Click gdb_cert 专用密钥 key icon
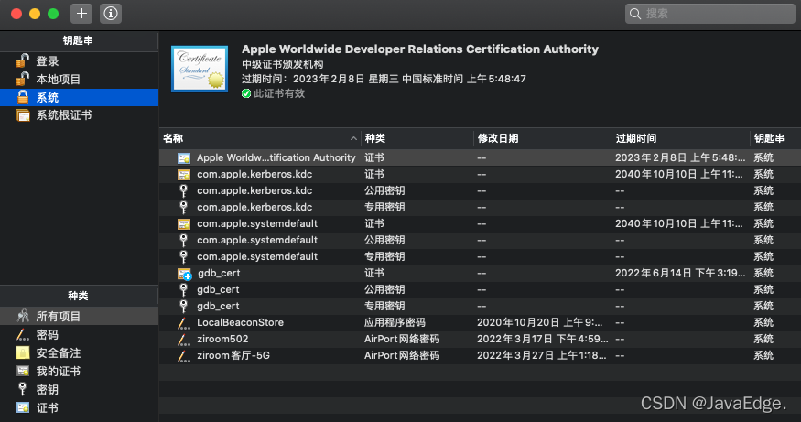This screenshot has height=422, width=801. pyautogui.click(x=183, y=306)
